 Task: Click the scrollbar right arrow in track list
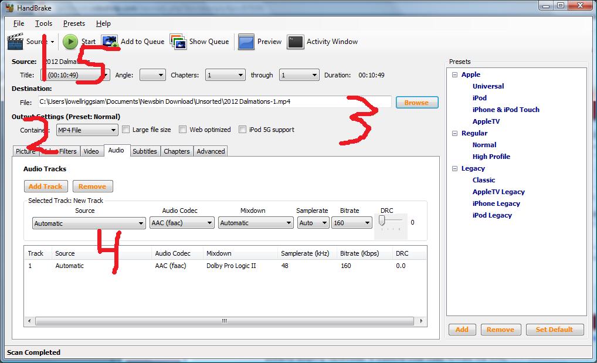click(x=421, y=321)
